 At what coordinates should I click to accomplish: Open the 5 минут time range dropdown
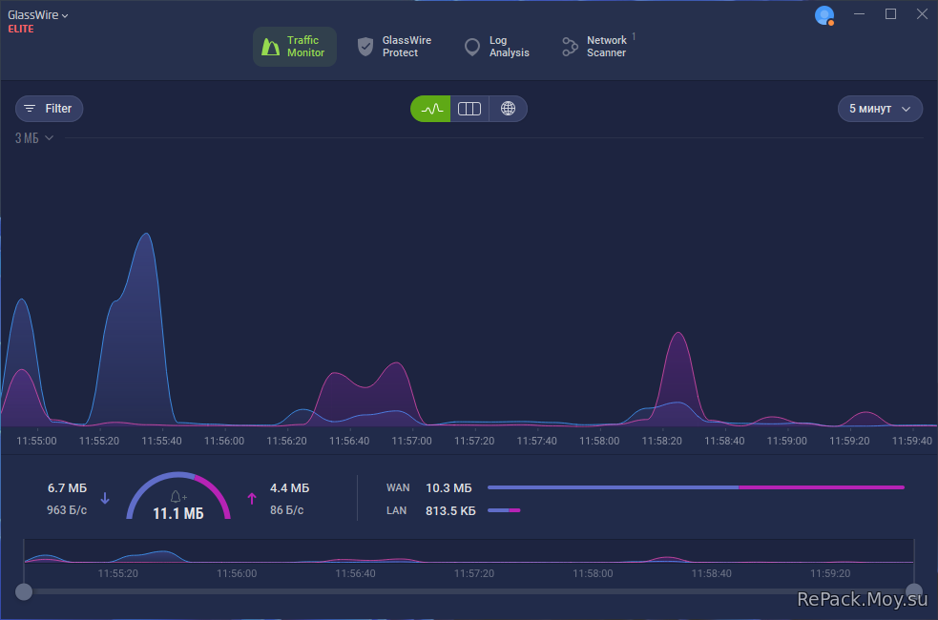[x=880, y=109]
